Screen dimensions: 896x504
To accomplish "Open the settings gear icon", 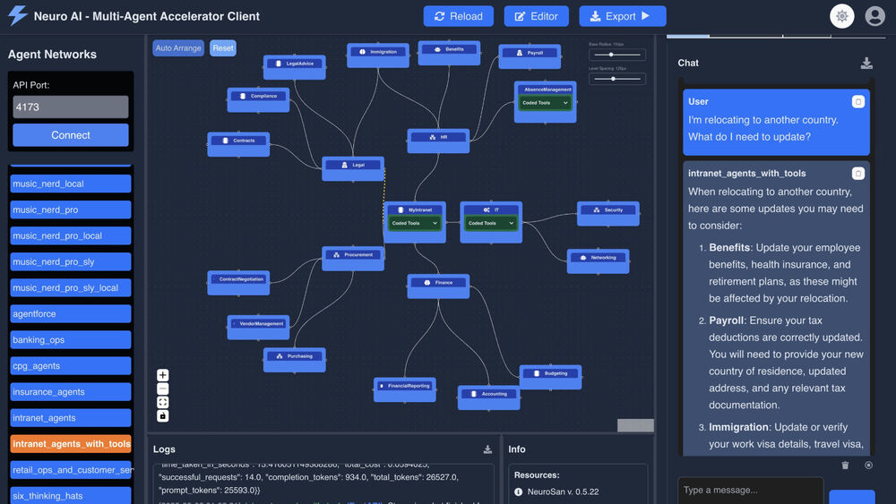I will [841, 16].
